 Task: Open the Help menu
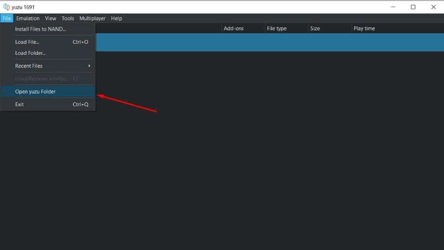pos(117,18)
